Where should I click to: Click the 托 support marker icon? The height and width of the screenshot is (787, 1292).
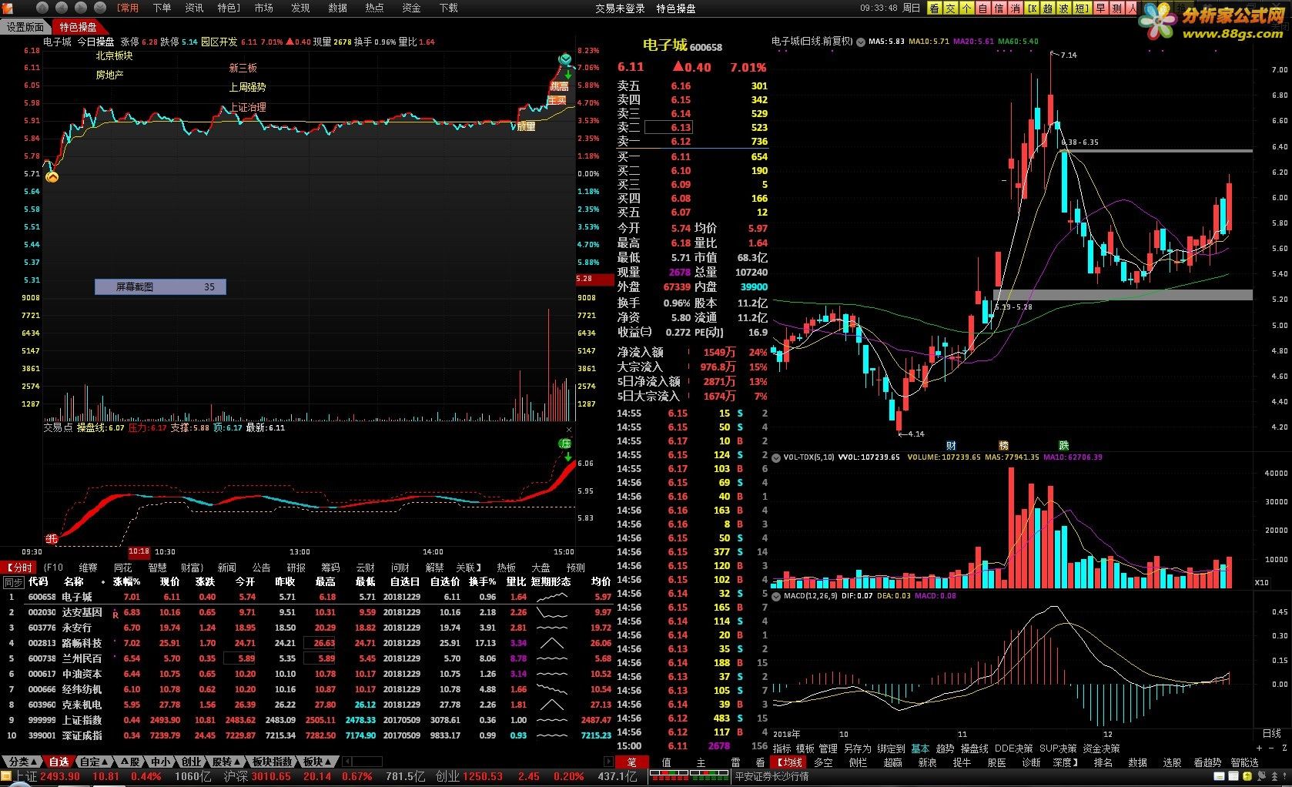[x=52, y=538]
